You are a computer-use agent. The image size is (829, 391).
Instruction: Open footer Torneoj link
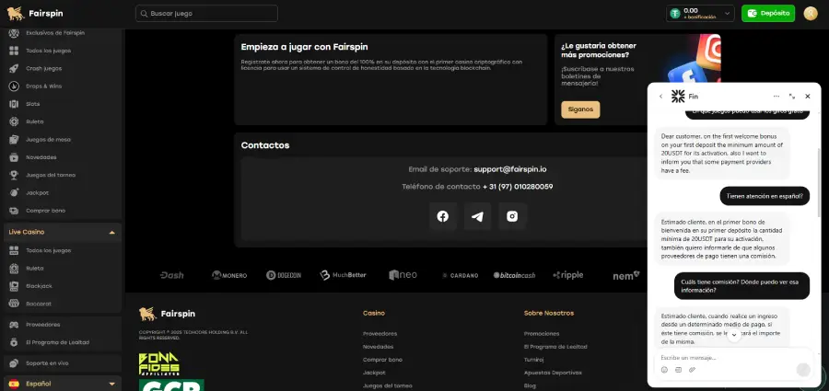[x=533, y=360]
